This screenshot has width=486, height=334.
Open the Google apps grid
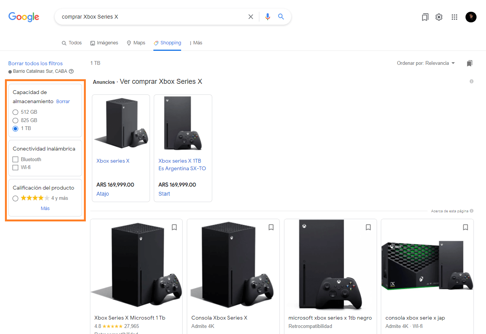454,17
